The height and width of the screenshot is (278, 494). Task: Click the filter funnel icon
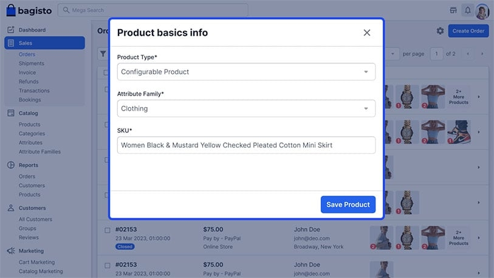(103, 54)
